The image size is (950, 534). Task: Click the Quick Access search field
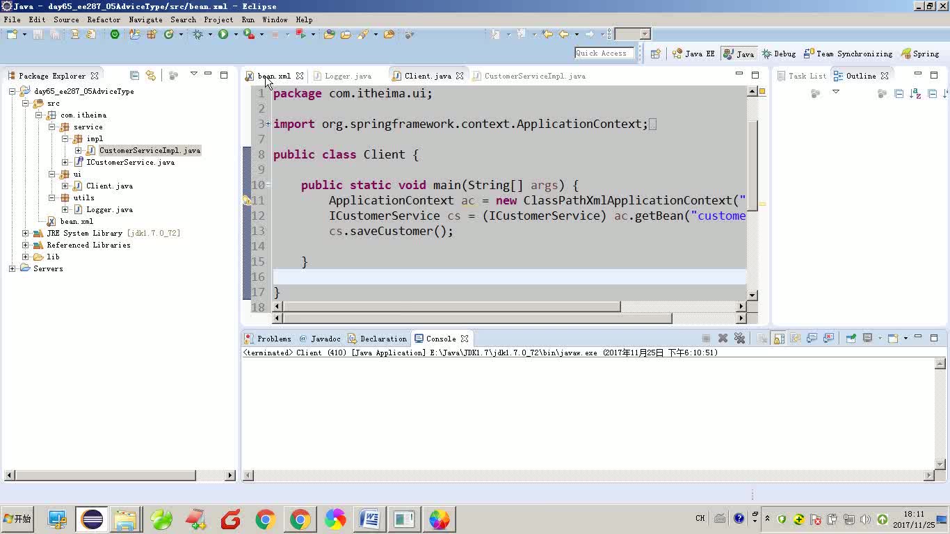[604, 53]
